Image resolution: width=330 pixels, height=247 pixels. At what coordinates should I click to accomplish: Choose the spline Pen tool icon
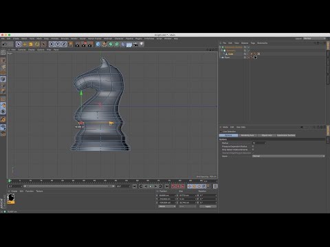pos(104,44)
